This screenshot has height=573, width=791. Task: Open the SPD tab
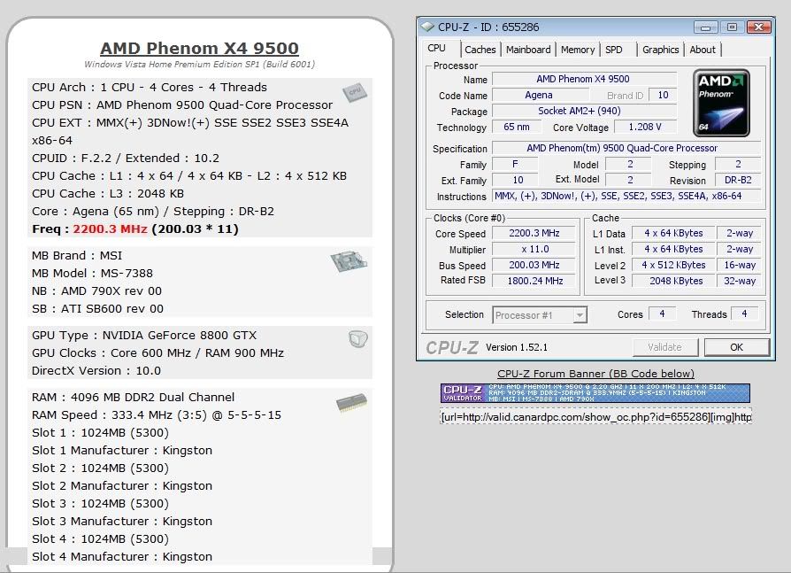point(613,50)
